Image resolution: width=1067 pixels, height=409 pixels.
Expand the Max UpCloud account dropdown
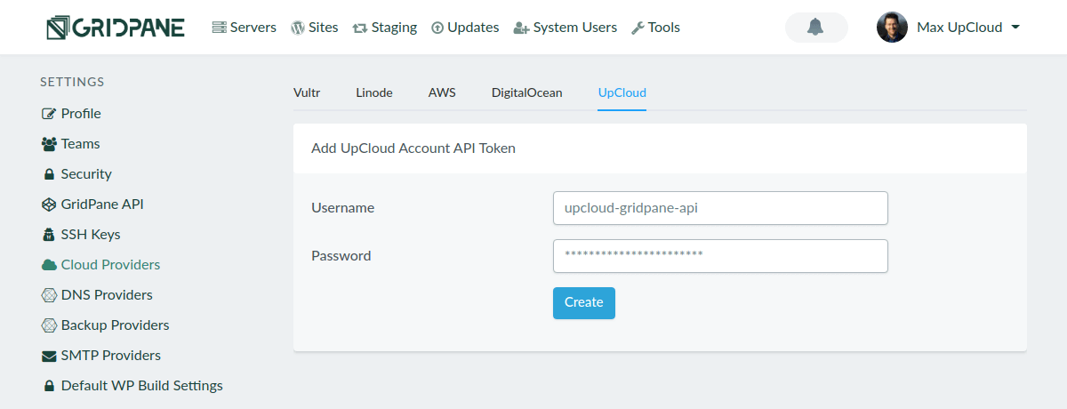[x=1014, y=28]
